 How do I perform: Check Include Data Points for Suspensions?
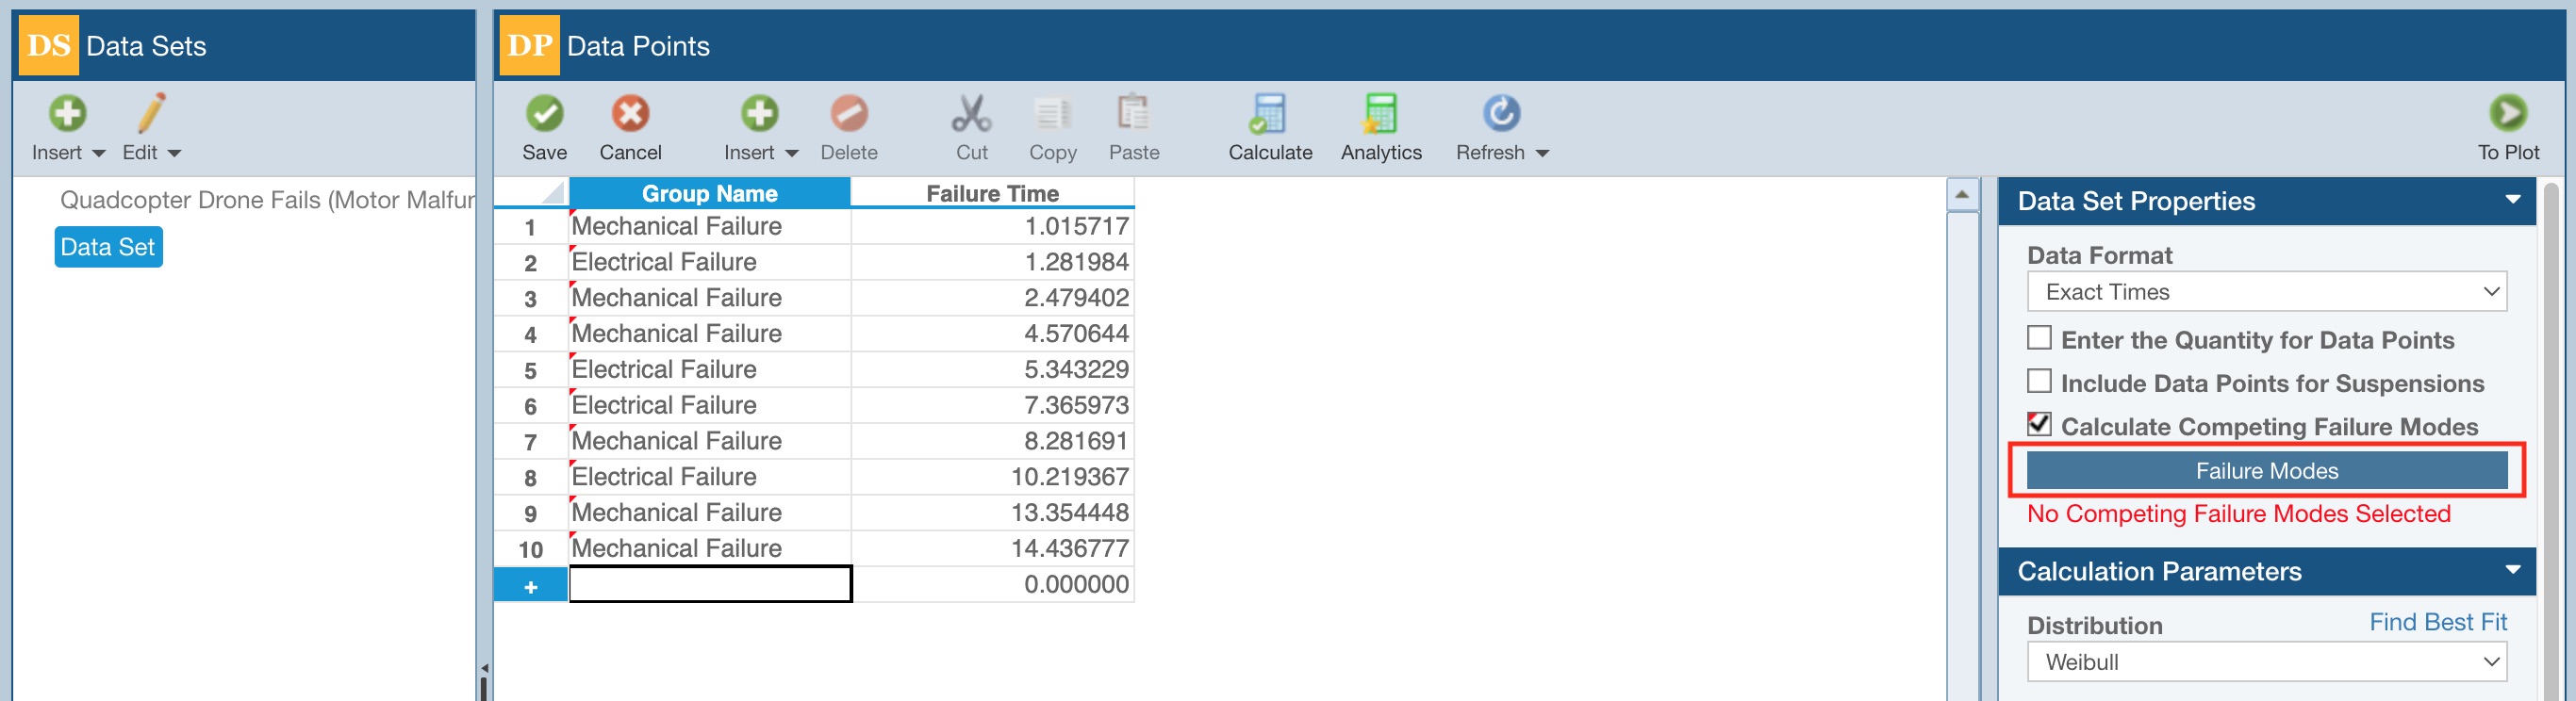pos(2039,382)
